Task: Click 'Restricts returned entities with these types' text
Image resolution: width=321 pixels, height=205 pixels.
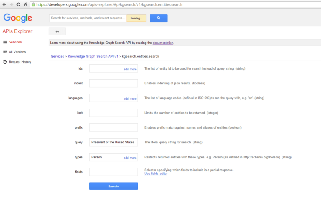Action: point(218,157)
